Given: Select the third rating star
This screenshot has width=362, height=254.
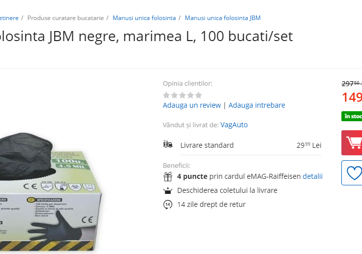Looking at the screenshot, I should click(183, 95).
